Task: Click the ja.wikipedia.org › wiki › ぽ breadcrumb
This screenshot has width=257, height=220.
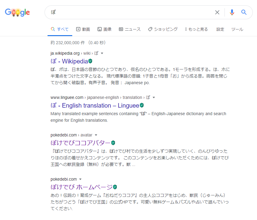Action: pyautogui.click(x=75, y=53)
